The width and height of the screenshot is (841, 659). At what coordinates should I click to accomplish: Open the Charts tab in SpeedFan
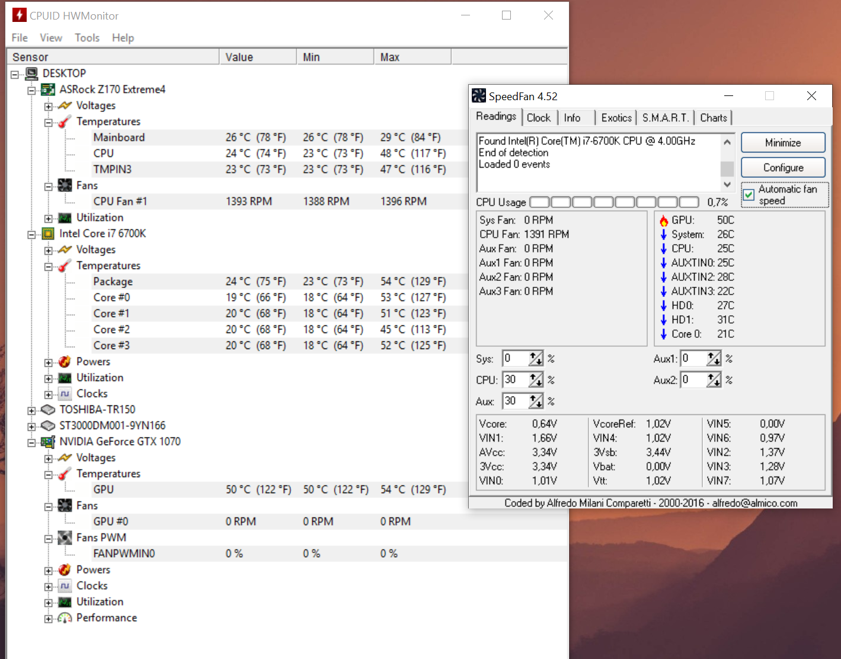coord(714,118)
